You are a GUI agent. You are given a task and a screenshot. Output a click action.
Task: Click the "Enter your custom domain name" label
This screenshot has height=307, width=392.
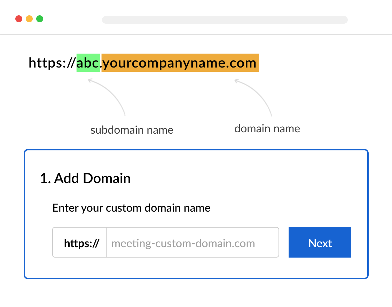point(131,208)
